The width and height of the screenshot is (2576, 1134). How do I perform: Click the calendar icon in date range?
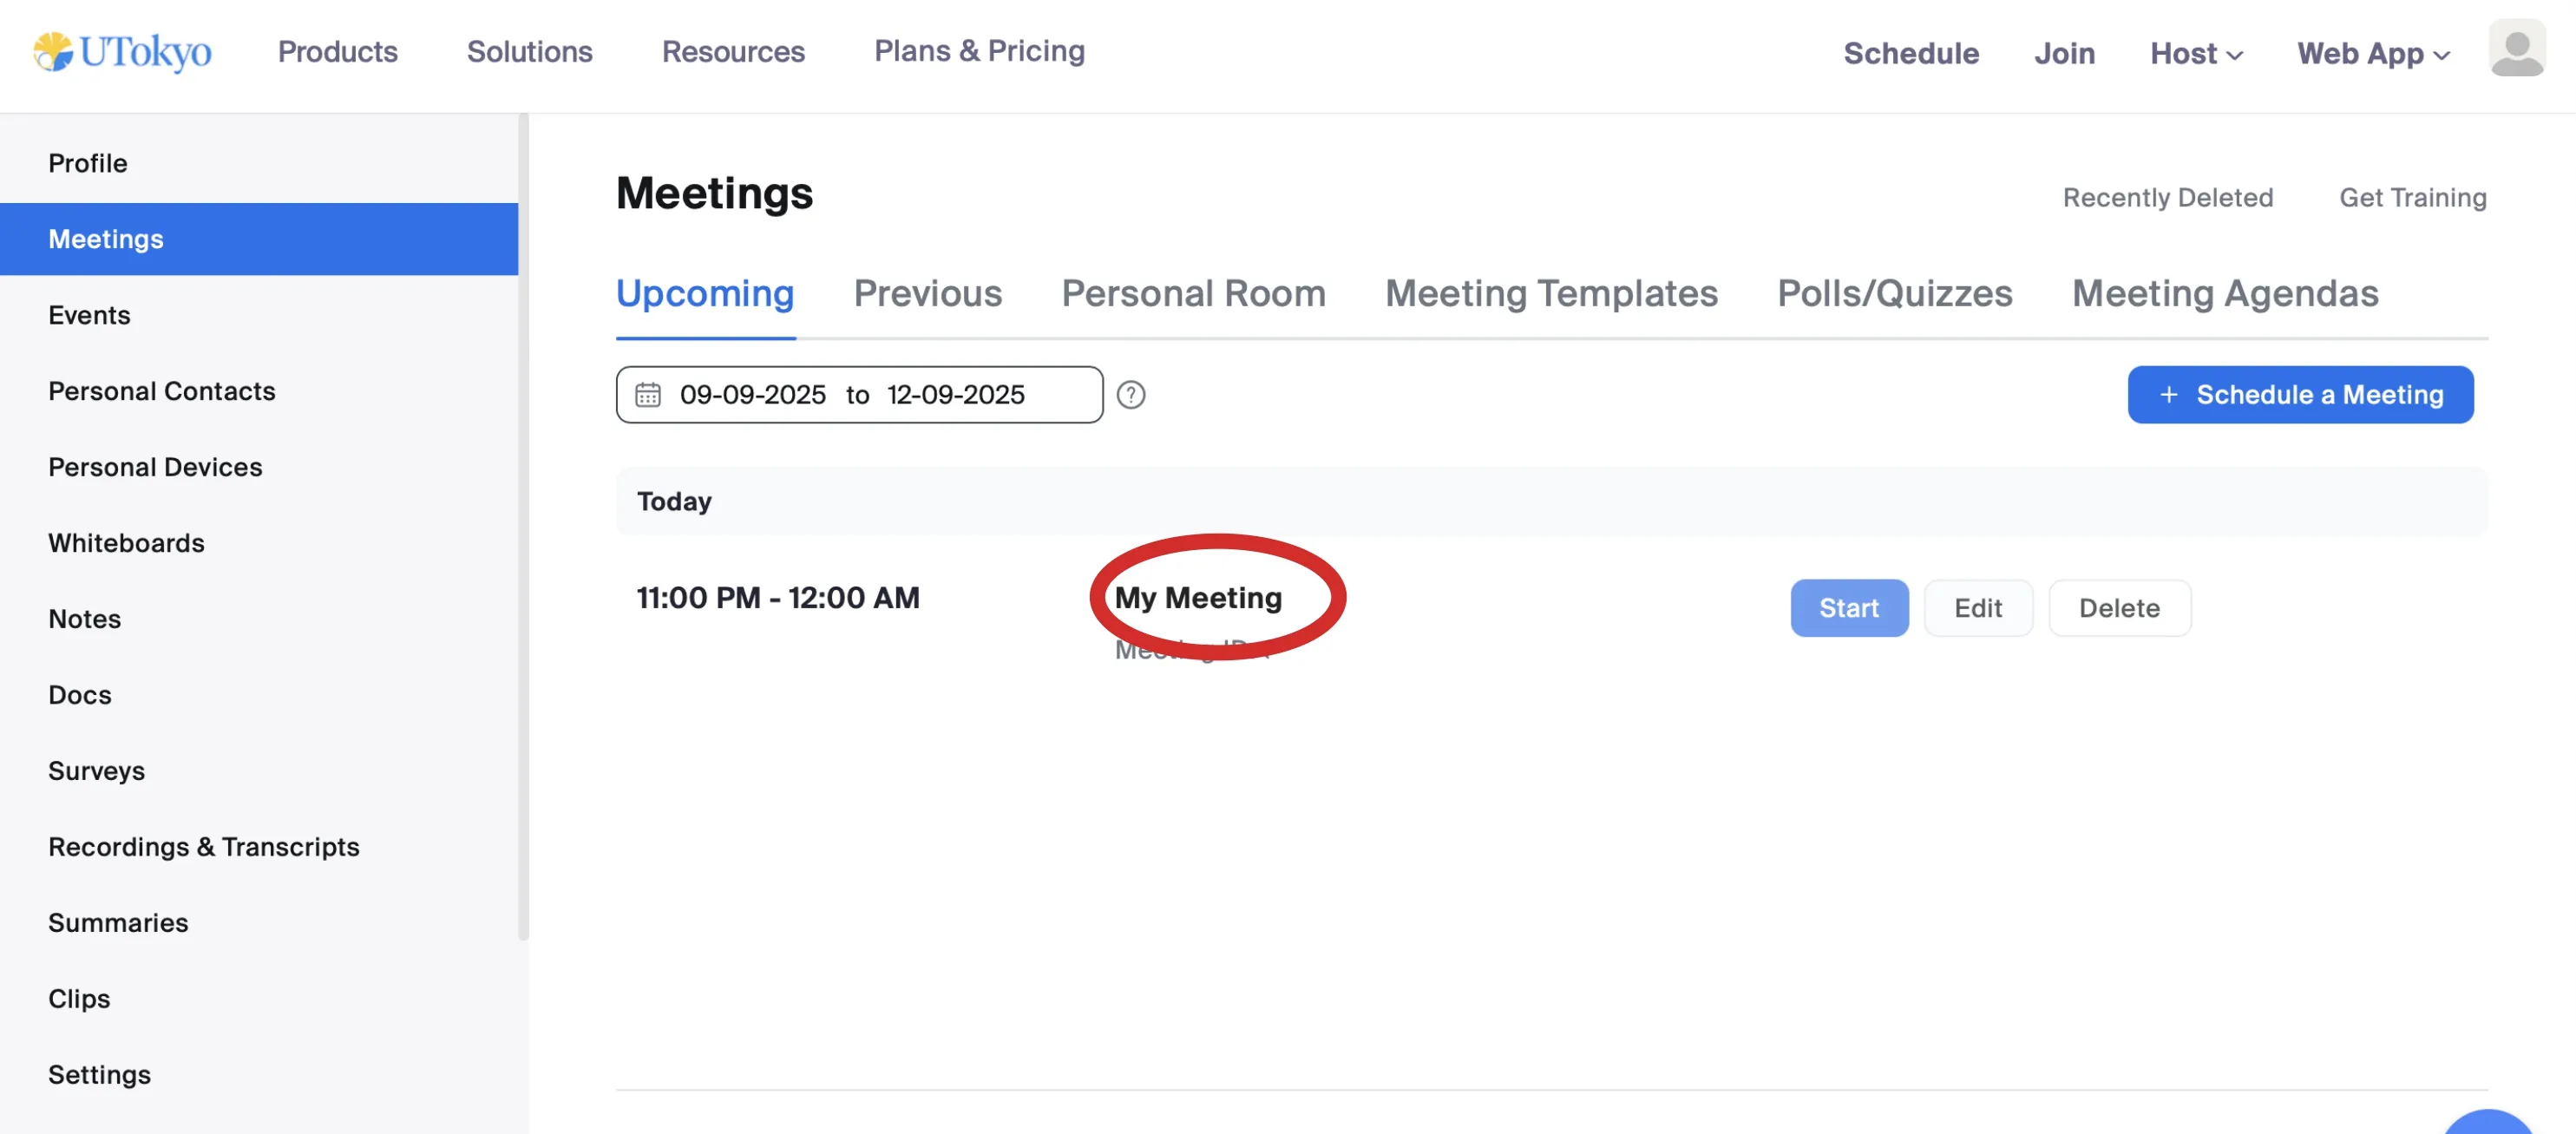(x=648, y=395)
